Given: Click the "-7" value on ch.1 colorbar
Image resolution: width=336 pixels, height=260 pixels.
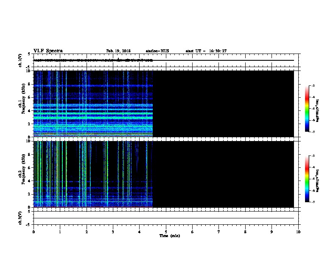Looking at the screenshot, I should point(313,132).
